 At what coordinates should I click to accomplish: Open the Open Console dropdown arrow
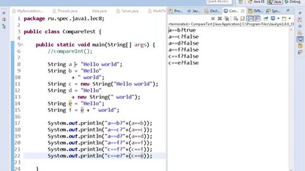290,19
